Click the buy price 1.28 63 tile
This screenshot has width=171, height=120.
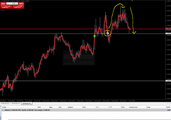point(18,7)
